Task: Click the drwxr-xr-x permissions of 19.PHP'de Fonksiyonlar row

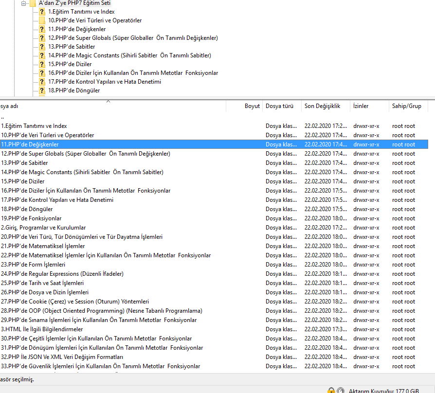Action: click(366, 218)
